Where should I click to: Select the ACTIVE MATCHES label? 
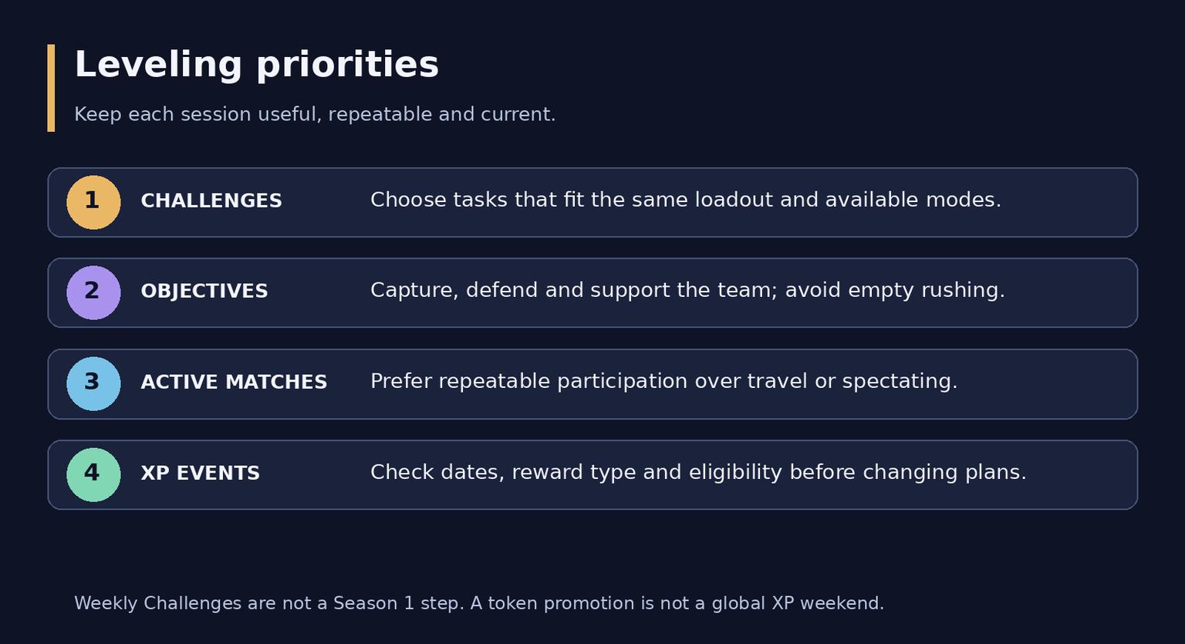pos(234,383)
